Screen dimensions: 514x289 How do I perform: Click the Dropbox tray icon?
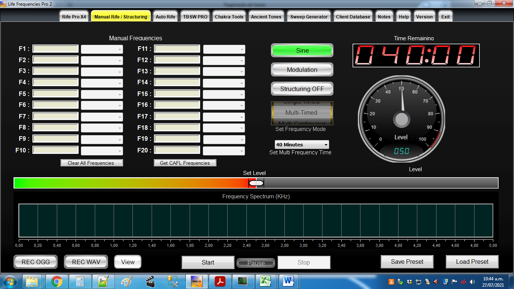[409, 281]
